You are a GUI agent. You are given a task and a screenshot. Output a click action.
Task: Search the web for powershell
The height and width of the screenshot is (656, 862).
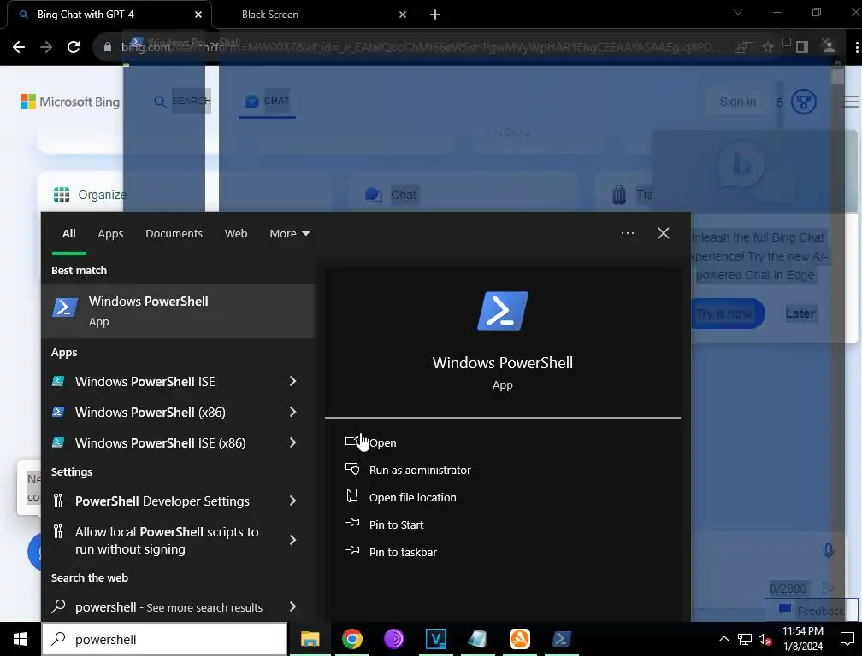pos(168,607)
